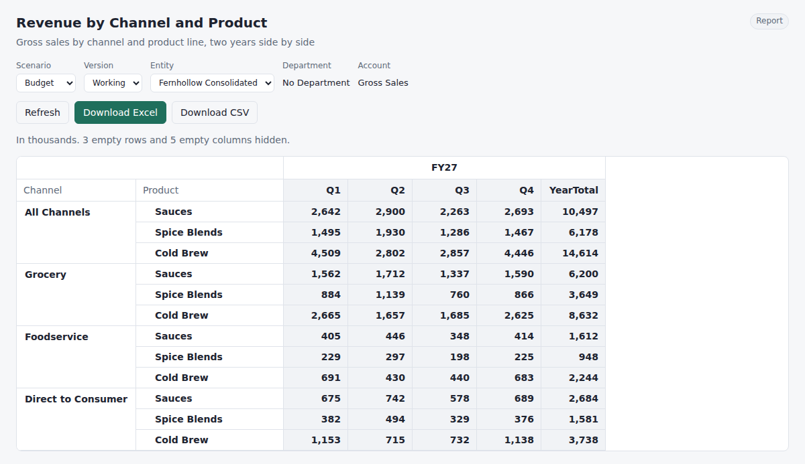
Task: Open the Entity dropdown Fernhollow Consolidated
Action: pyautogui.click(x=212, y=83)
